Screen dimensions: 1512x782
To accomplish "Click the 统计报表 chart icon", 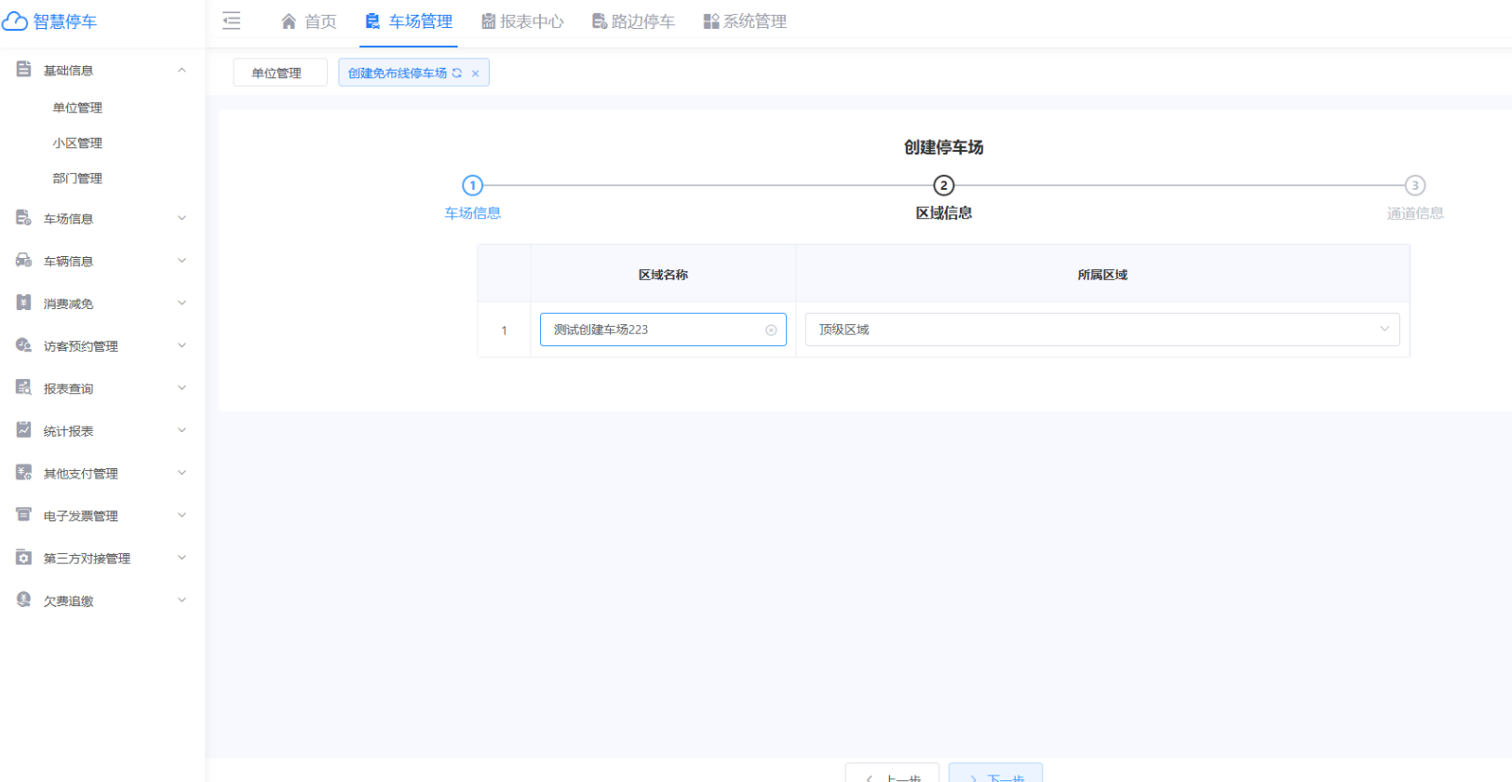I will 23,430.
